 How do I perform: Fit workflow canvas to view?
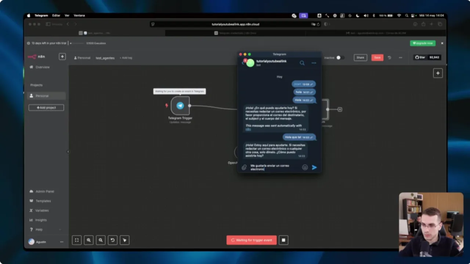click(77, 240)
